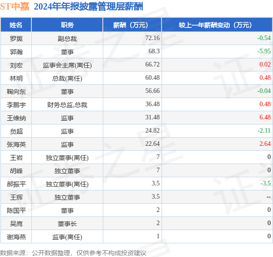
Task: Select the 副总裁 position cell
Action: (x=67, y=39)
